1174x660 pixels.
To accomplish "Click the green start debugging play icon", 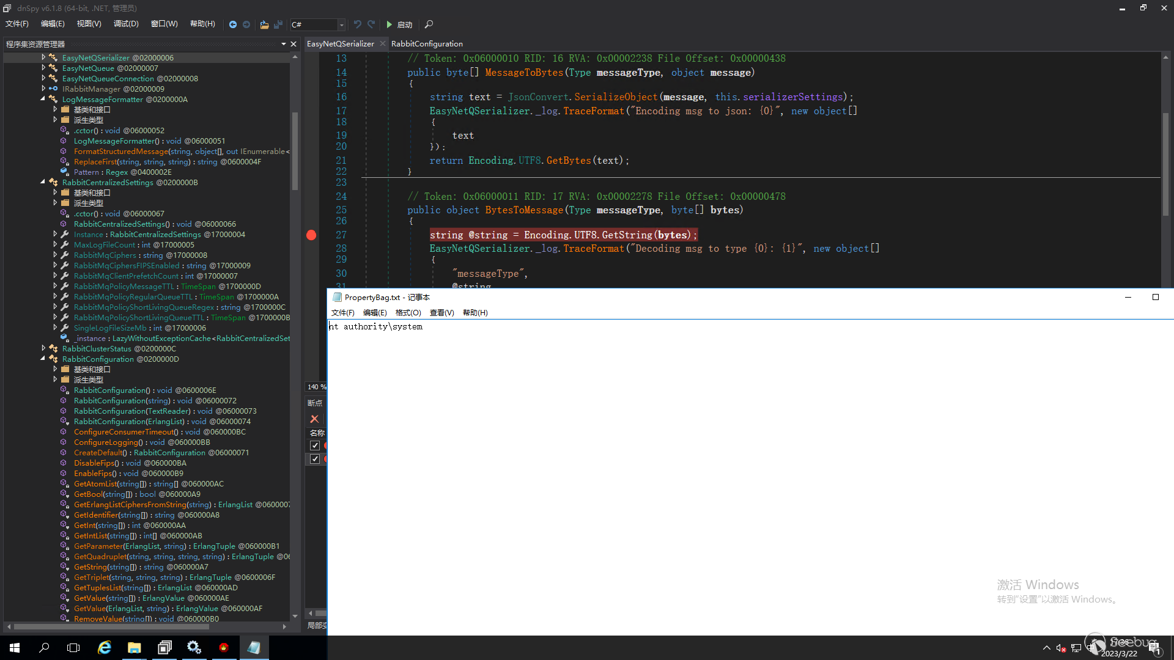I will [x=389, y=24].
